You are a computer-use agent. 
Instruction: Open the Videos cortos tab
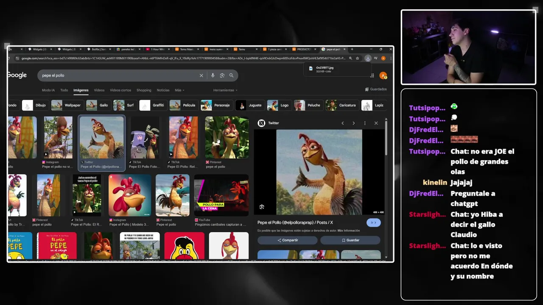pyautogui.click(x=120, y=90)
